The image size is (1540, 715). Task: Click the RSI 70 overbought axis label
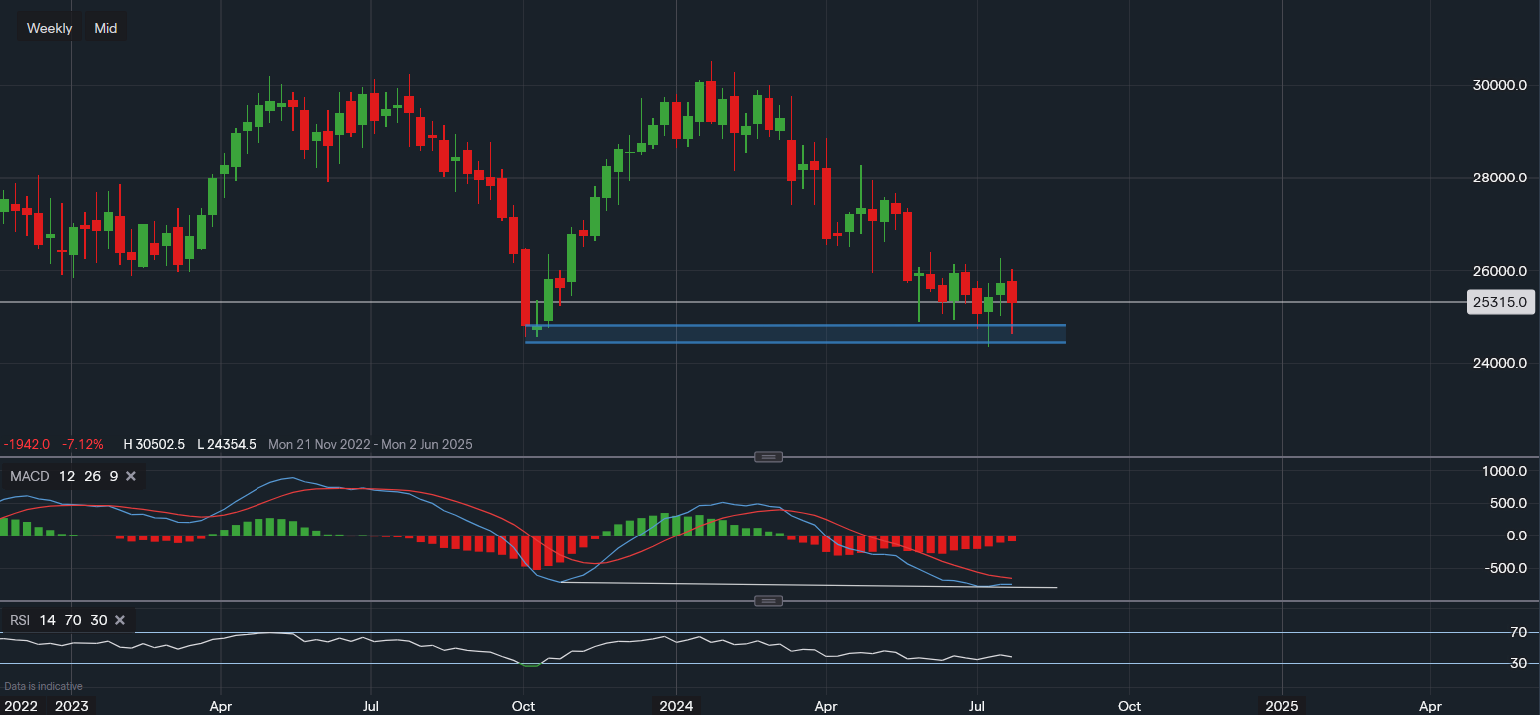1517,632
